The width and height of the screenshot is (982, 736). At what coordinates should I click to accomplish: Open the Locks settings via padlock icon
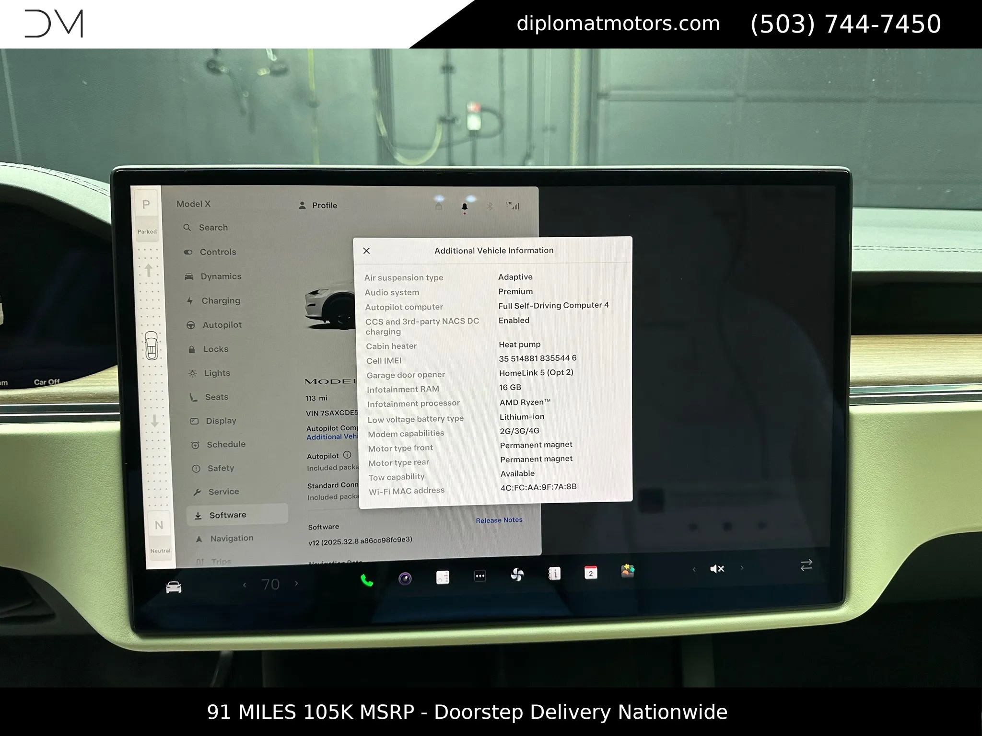[192, 349]
